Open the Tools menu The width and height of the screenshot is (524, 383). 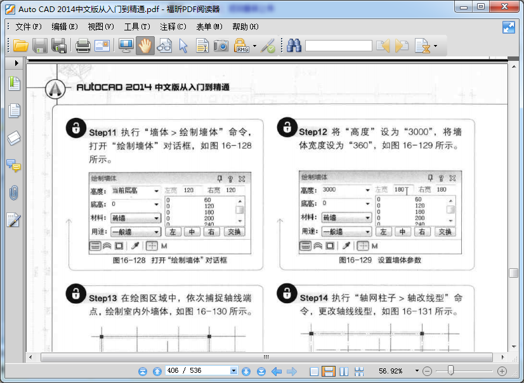137,27
